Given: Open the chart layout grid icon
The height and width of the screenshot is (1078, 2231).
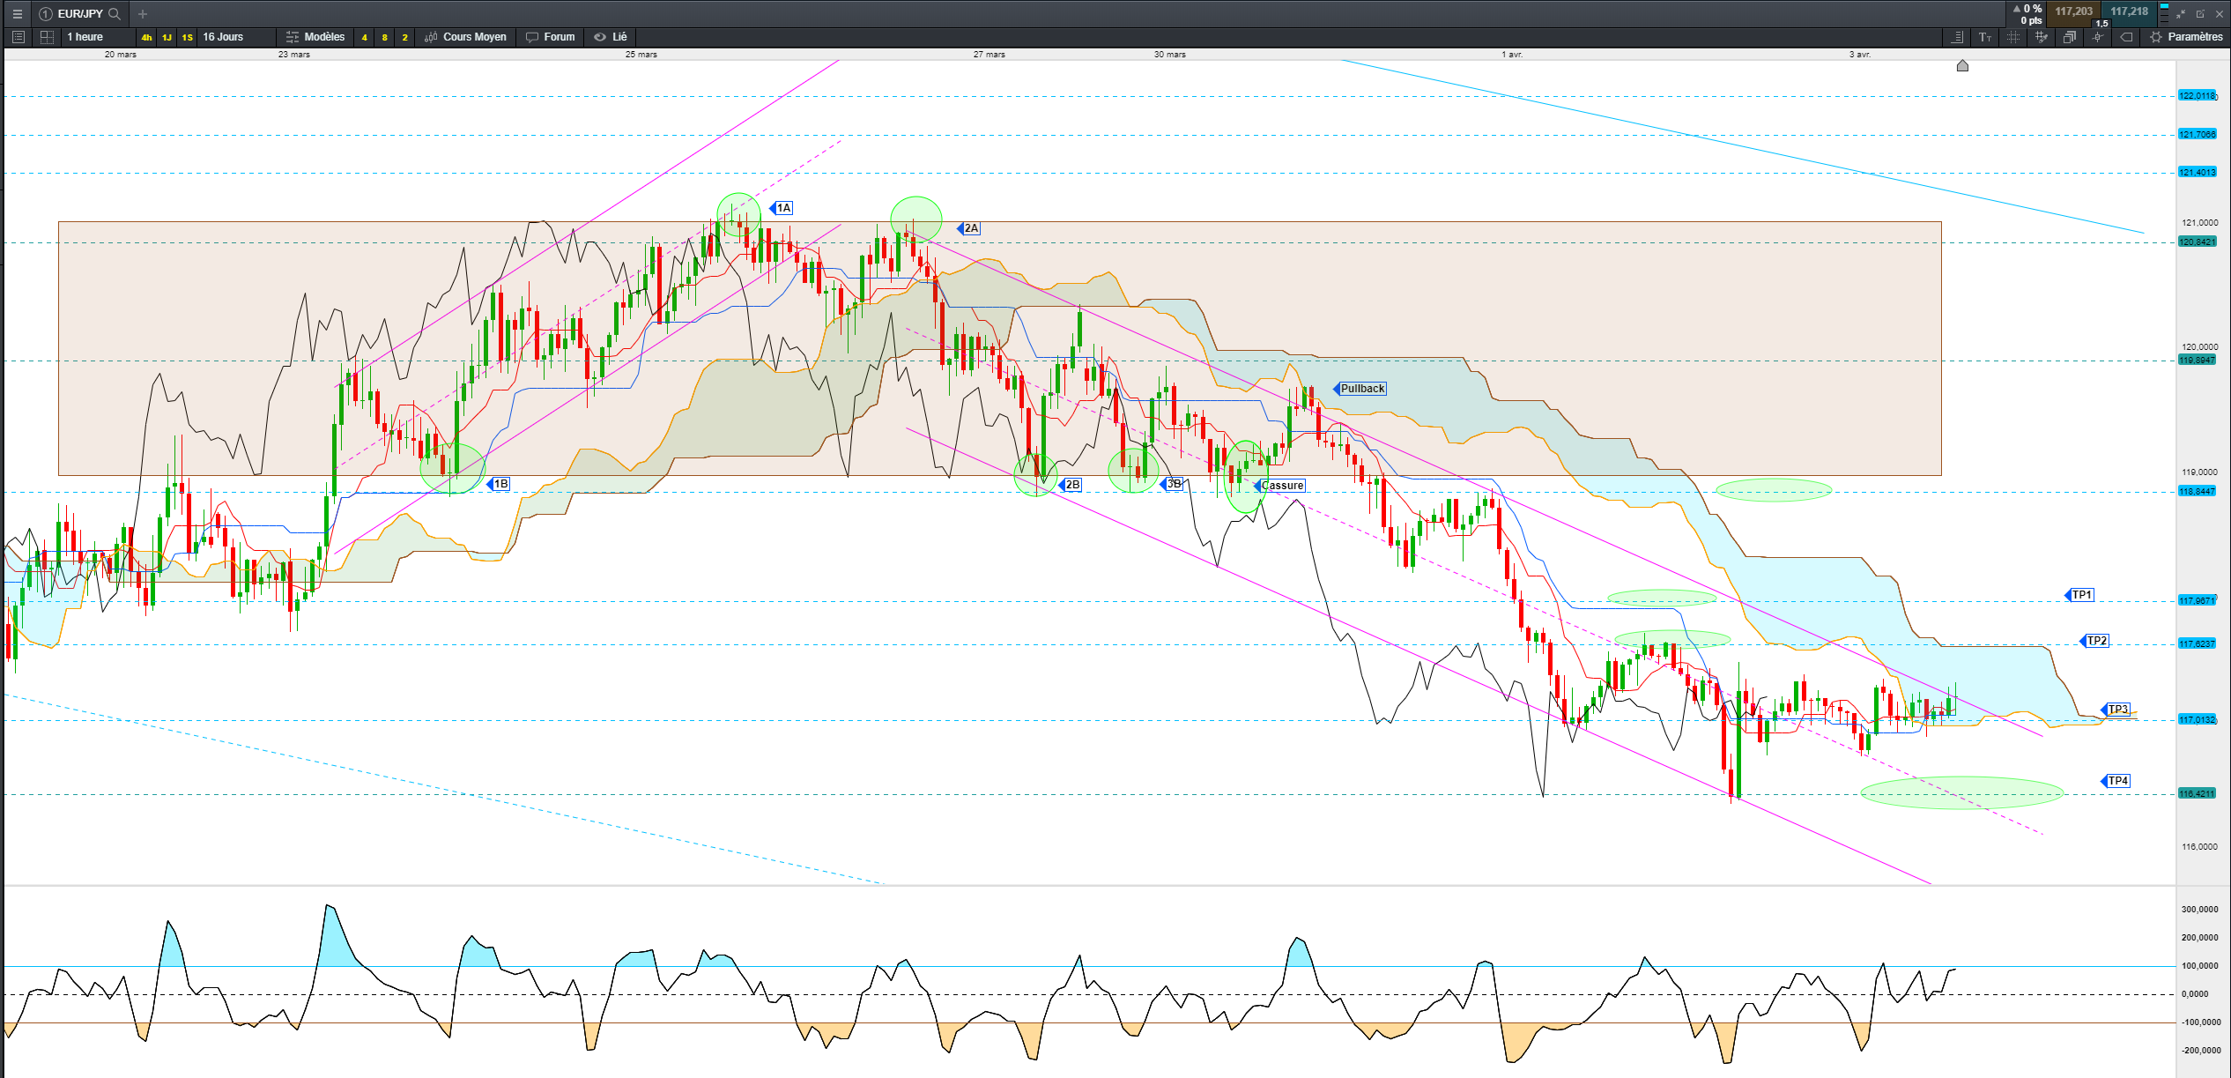Looking at the screenshot, I should click(47, 37).
